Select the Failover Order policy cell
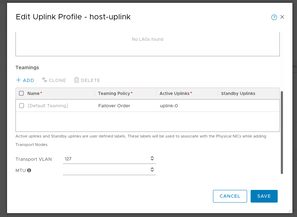Viewport: 297px width, 217px height. 114,106
